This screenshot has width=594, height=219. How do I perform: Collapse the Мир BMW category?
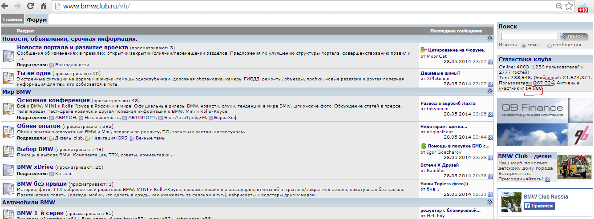tap(490, 92)
